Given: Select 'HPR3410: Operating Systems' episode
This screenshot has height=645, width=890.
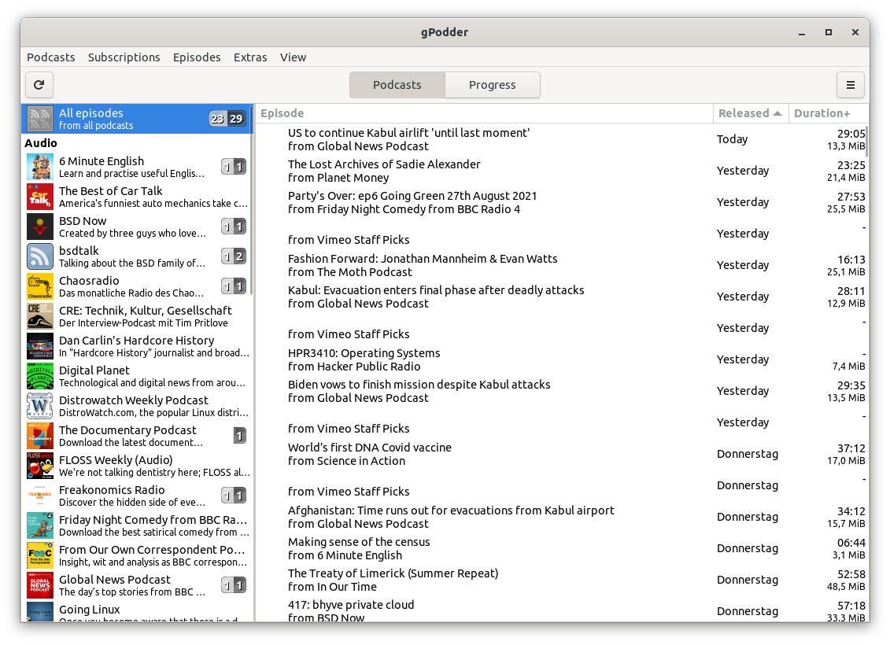Looking at the screenshot, I should pyautogui.click(x=562, y=359).
